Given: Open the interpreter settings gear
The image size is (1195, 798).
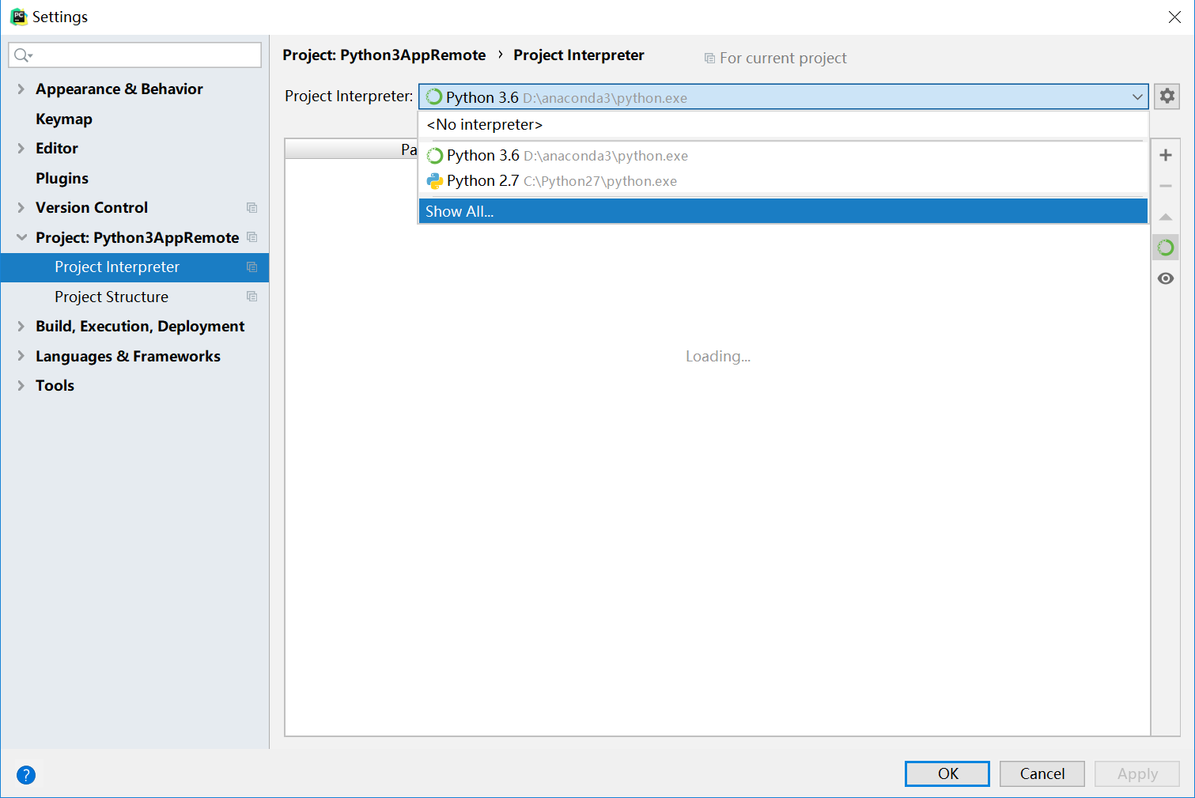Looking at the screenshot, I should coord(1167,96).
